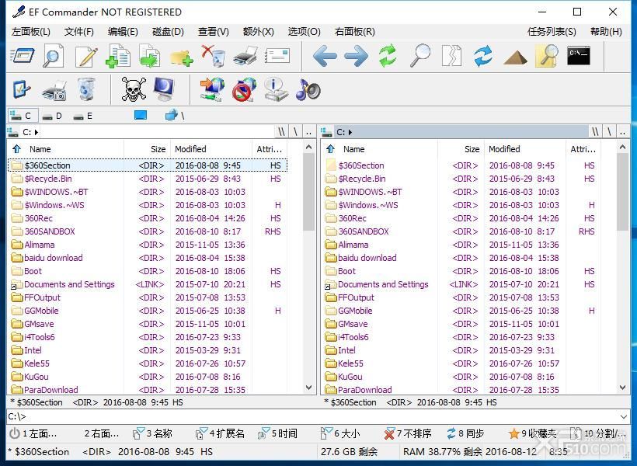The height and width of the screenshot is (466, 637).
Task: Sort right panel by Attri... column
Action: click(583, 149)
